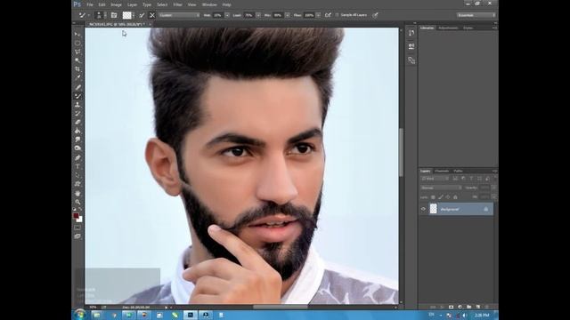Open the File menu

pos(90,4)
